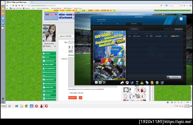Viewport: 193px width, 125px height.
Task: Click the whistle icon in the game toolbar
Action: coord(122,83)
